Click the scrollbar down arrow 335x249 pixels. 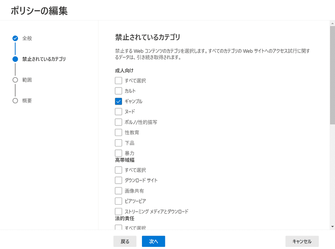[332, 226]
